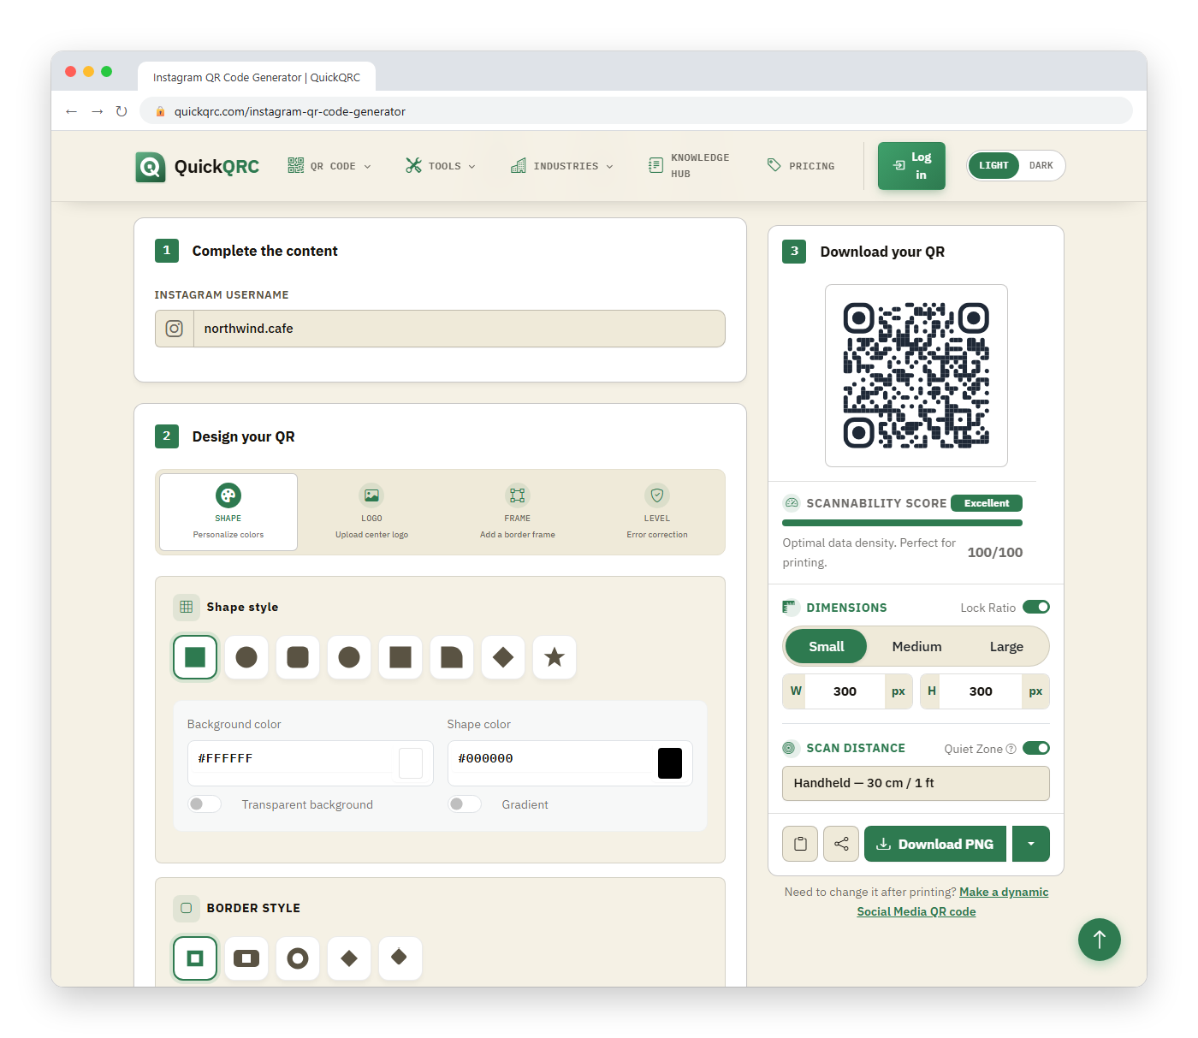Disable the Quiet Zone switch
Viewport: 1198px width, 1038px height.
1036,749
